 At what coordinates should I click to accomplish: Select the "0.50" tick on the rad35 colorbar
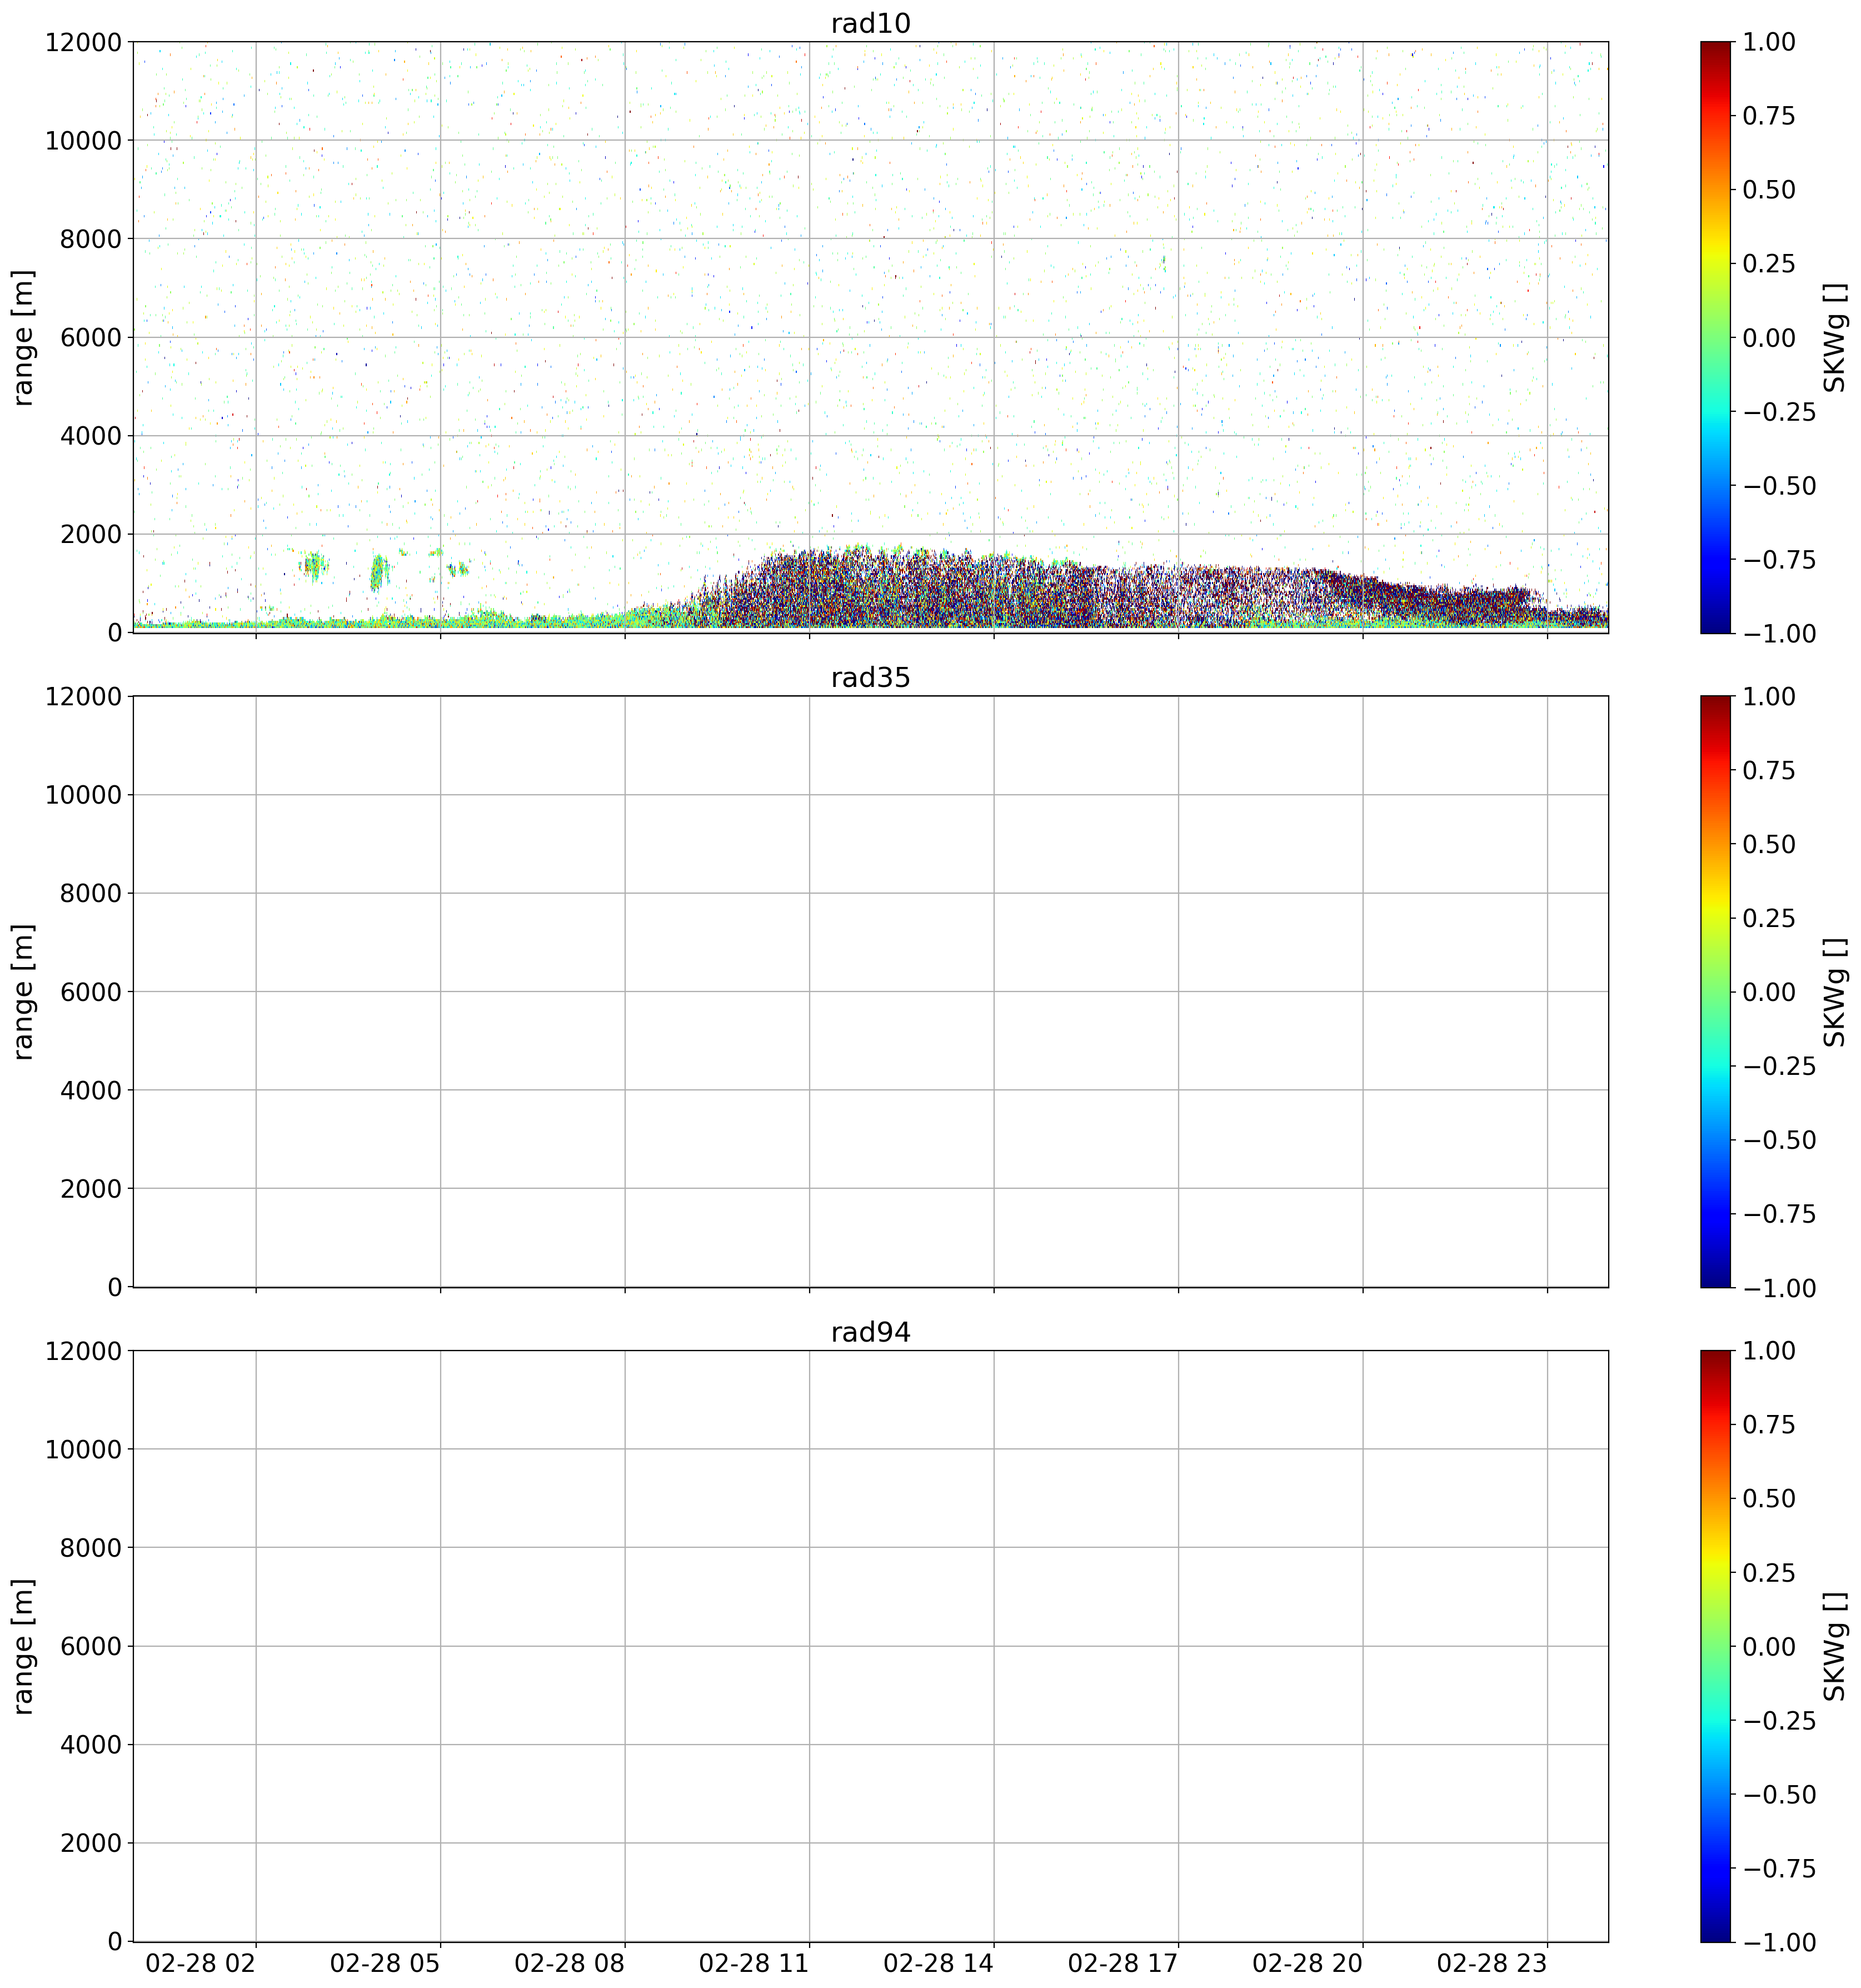(x=1769, y=844)
